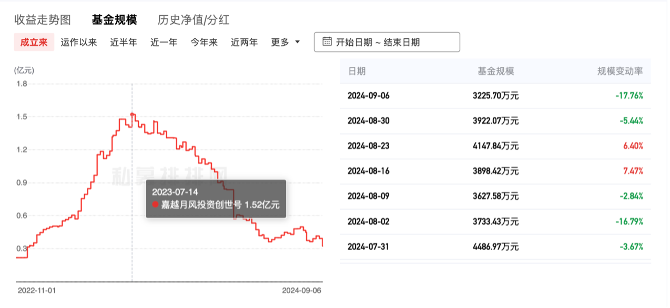The width and height of the screenshot is (670, 308).
Task: Filter chart by 近半年
Action: coord(124,43)
